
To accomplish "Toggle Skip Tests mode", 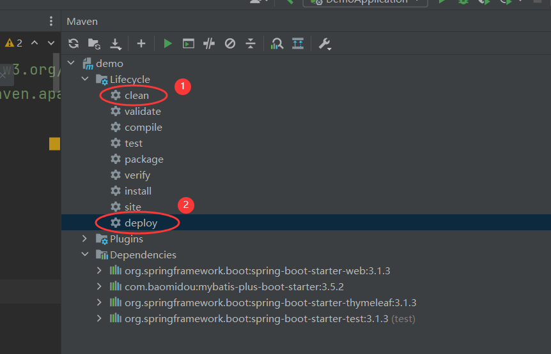I will tap(230, 43).
